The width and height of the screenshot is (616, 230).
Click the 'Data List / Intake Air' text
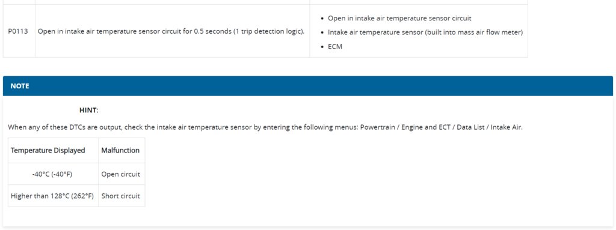coord(490,127)
